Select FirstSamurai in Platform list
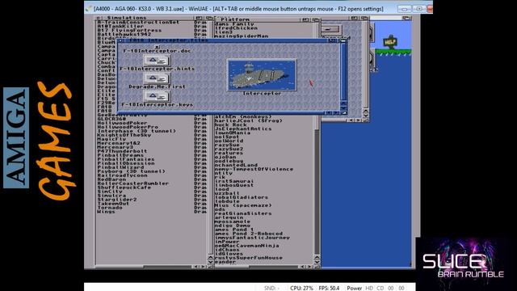517x291 pixels. point(234,181)
